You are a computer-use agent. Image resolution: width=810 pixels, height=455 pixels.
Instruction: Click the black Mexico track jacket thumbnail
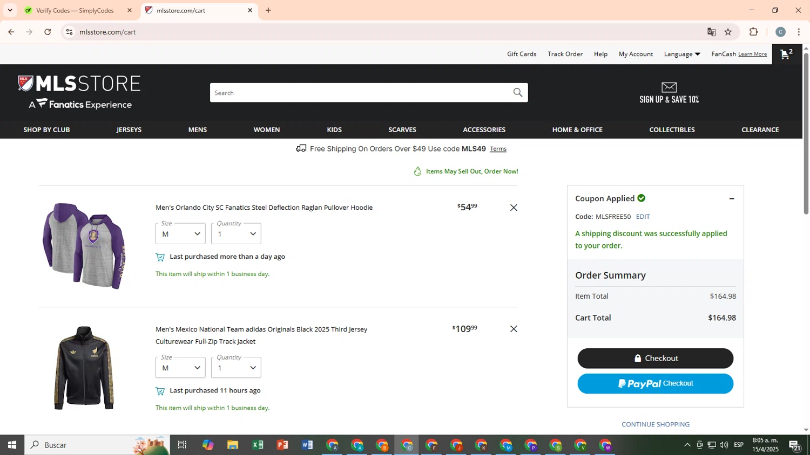[84, 368]
